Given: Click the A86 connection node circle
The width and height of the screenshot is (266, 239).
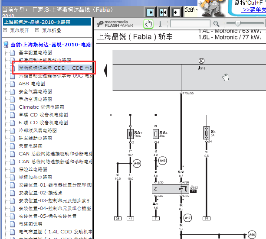Looking at the screenshot, I should pyautogui.click(x=252, y=235).
